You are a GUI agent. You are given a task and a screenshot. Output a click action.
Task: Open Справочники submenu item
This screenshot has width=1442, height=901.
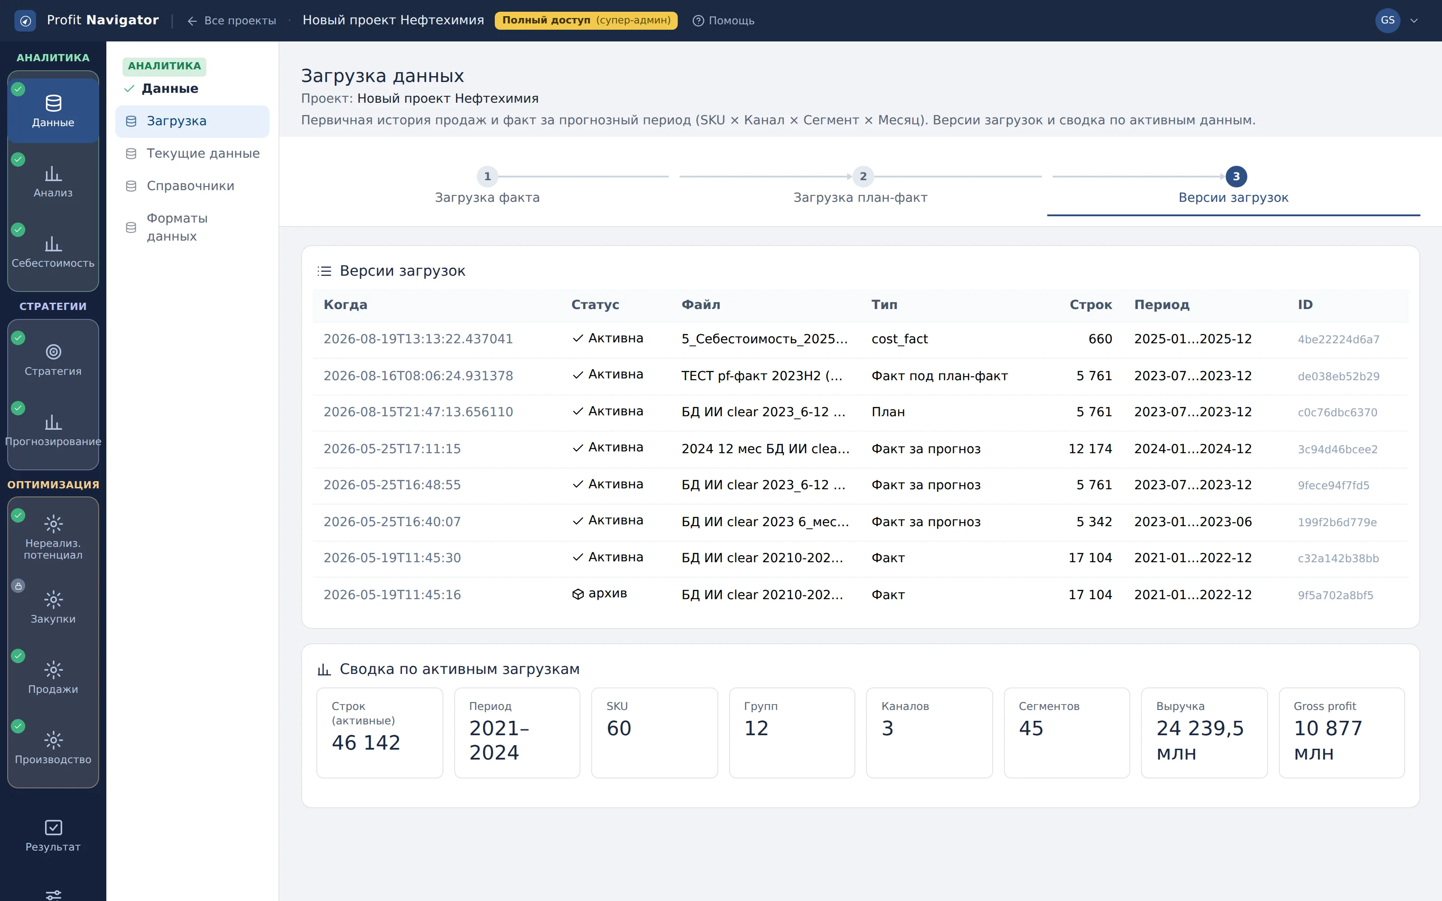pos(192,186)
